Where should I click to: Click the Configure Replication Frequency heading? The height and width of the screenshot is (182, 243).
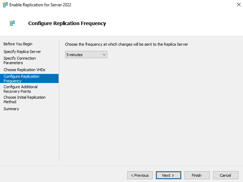pyautogui.click(x=67, y=23)
